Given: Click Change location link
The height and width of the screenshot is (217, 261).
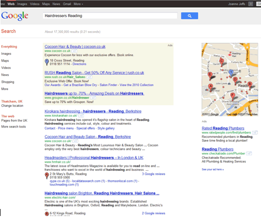Looking at the screenshot, I should pyautogui.click(x=12, y=106).
